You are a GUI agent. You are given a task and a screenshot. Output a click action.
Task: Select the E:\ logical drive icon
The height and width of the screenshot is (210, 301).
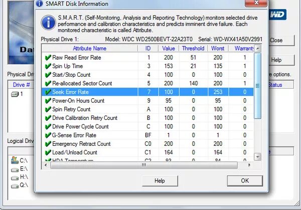coord(15,169)
